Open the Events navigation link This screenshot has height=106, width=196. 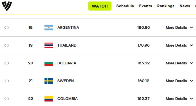tap(145, 6)
